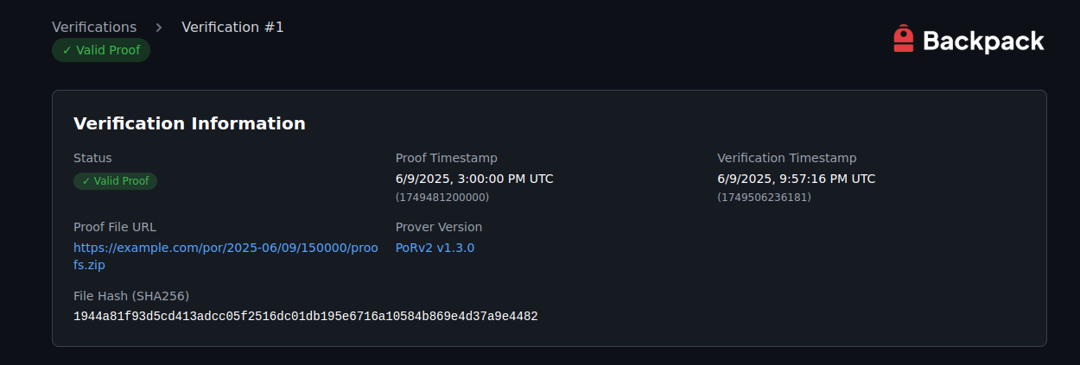The height and width of the screenshot is (365, 1080).
Task: Click the epoch value 1749506236181
Action: (x=764, y=198)
